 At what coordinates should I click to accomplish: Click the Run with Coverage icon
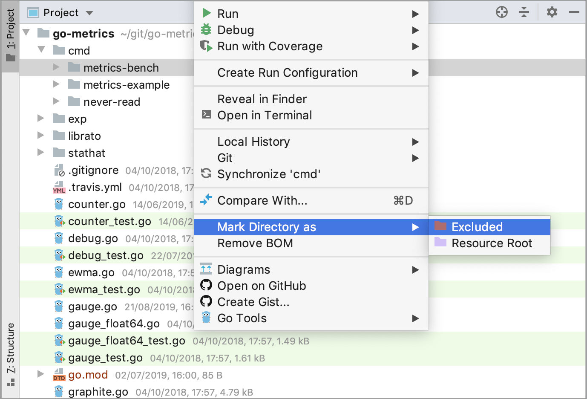point(207,46)
